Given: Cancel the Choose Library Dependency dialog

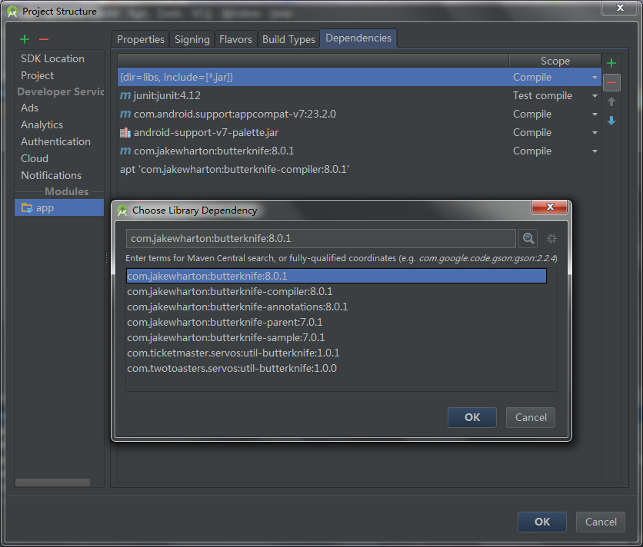Looking at the screenshot, I should [531, 417].
